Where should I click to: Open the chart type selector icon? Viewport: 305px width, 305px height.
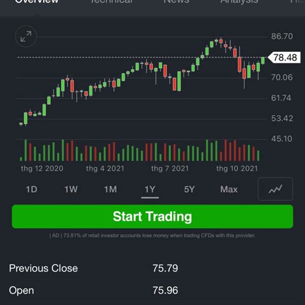coord(275,189)
